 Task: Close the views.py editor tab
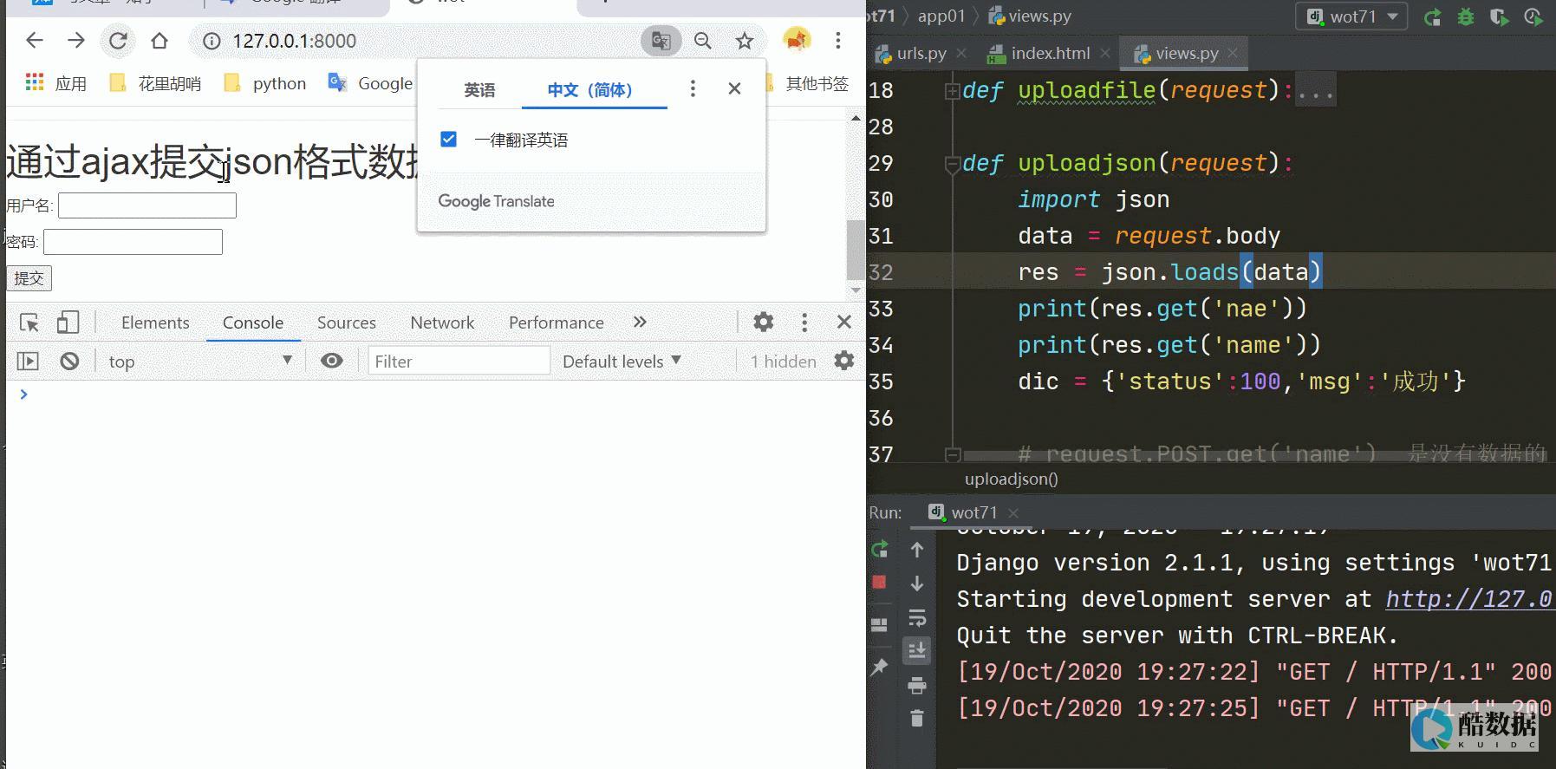pos(1233,54)
